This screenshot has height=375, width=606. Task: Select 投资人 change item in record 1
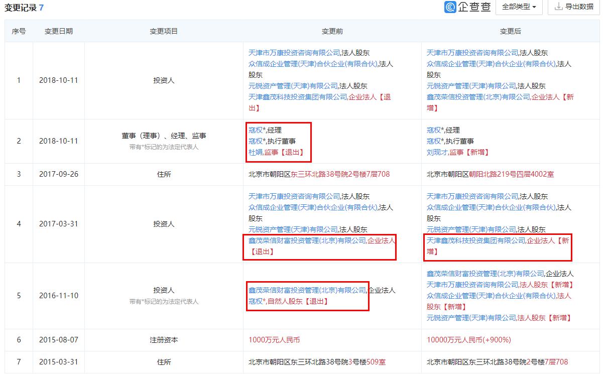[x=164, y=80]
